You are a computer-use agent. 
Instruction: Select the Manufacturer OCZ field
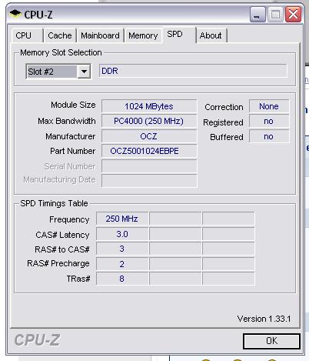[149, 136]
